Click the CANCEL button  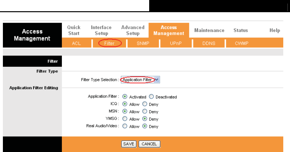[x=149, y=144]
